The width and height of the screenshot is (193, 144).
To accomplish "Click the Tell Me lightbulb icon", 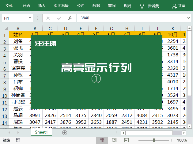I will pyautogui.click(x=142, y=6).
